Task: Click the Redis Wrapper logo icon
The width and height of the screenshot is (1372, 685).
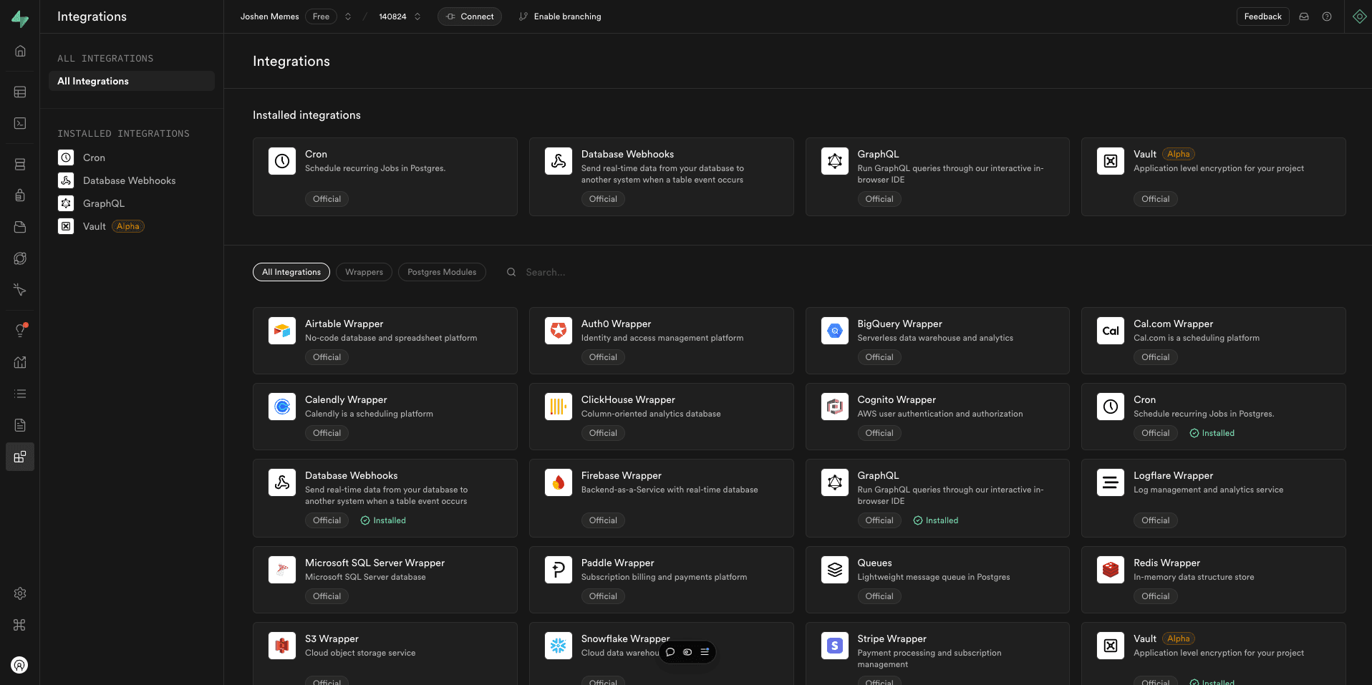Action: 1111,570
